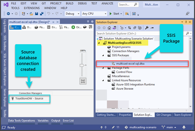The image size is (195, 131).
Task: Click the Show All Files icon
Action: (140, 28)
